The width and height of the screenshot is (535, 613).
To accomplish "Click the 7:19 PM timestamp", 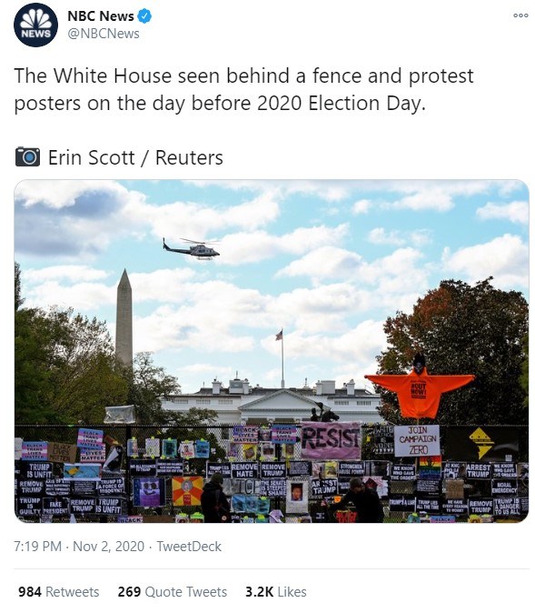I will (x=37, y=546).
